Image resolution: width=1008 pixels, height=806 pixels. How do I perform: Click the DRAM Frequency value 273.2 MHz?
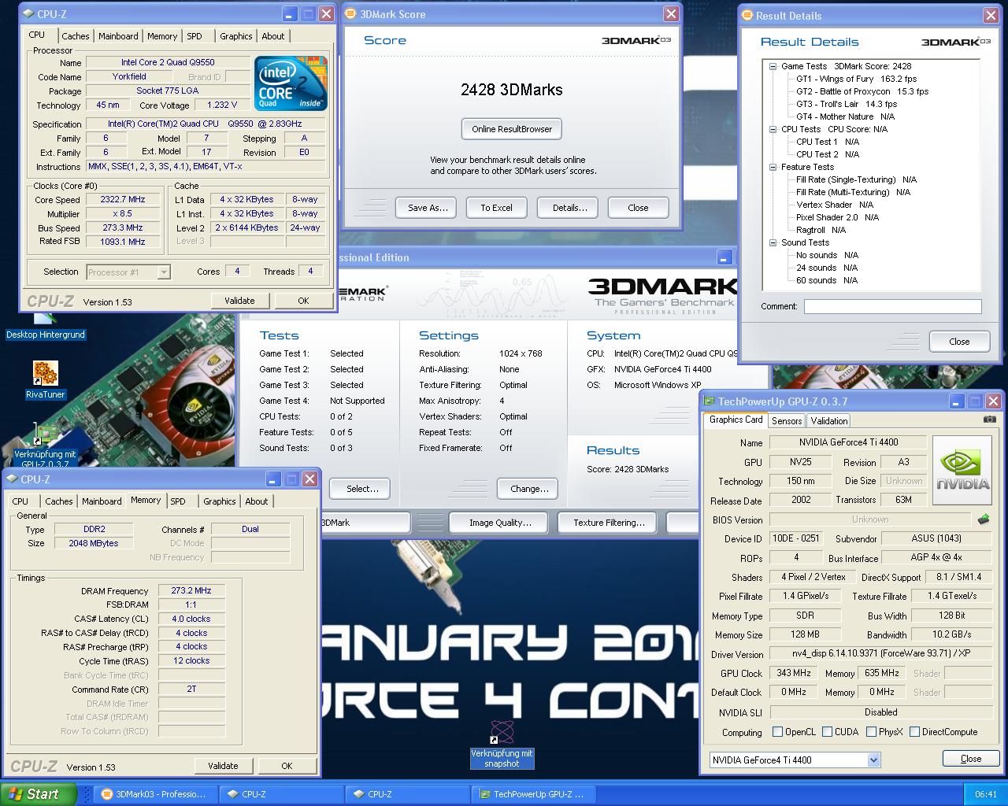click(191, 591)
